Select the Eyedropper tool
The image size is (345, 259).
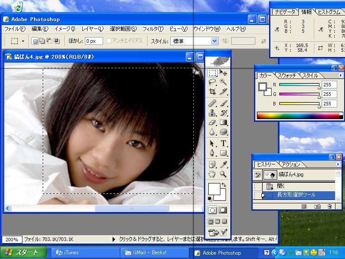click(x=223, y=164)
